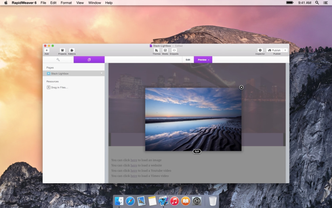Open the Apple menu
The image size is (332, 208).
(x=6, y=3)
